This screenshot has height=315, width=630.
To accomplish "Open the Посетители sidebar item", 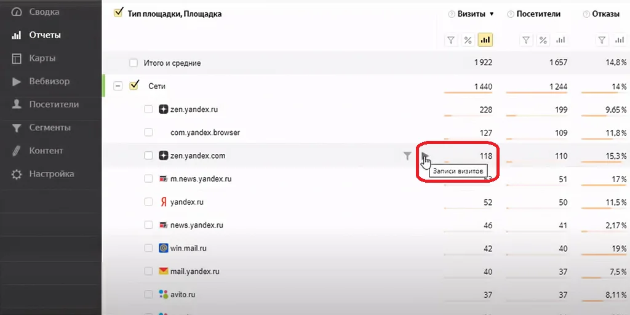I will (54, 105).
